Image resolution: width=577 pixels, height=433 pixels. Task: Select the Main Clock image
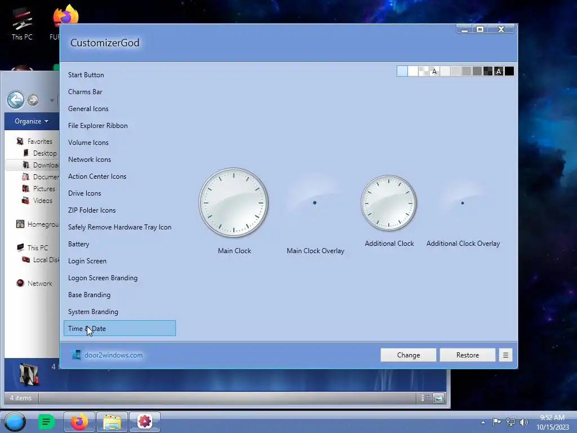(234, 202)
